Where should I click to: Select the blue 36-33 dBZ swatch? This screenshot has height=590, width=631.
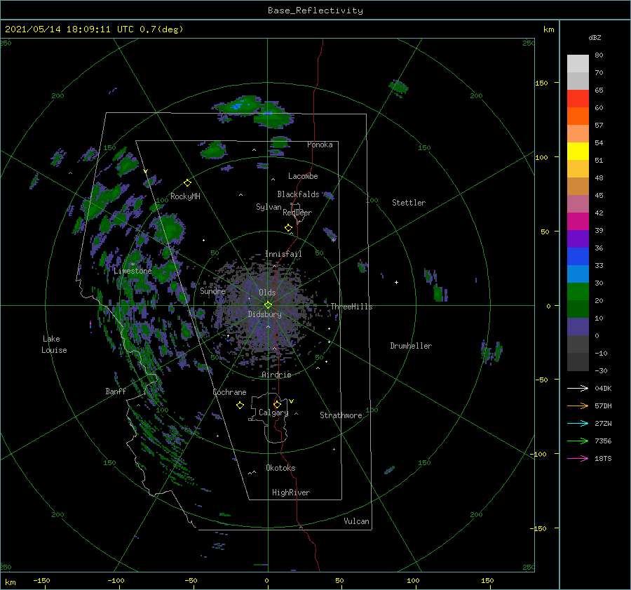tap(578, 257)
